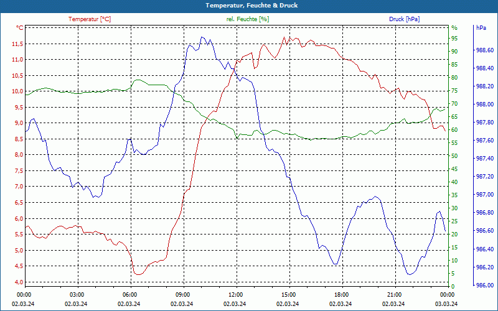
Task: Choose the blue '988,20' pressure axis value
Action: click(485, 86)
